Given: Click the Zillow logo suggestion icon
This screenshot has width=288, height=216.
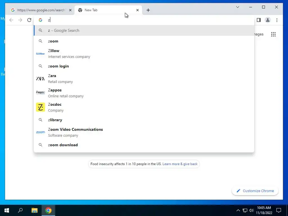Looking at the screenshot, I should tap(40, 54).
